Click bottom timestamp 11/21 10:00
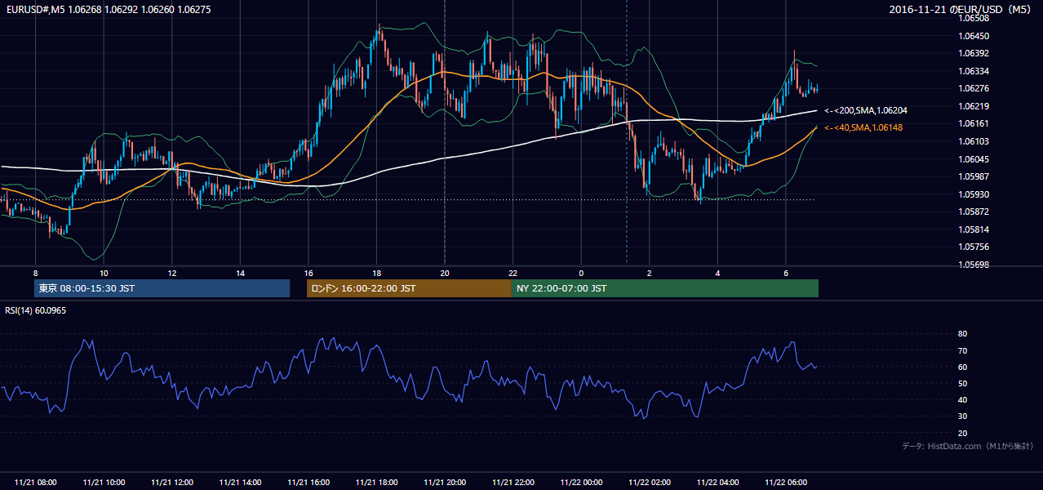 coord(104,483)
